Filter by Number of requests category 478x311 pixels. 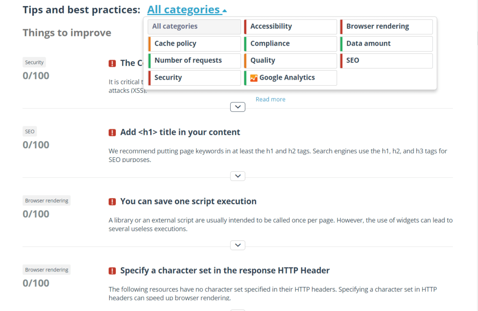pos(195,61)
